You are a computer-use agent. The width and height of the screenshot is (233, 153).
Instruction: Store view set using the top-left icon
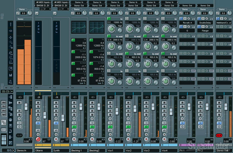pos(4,91)
